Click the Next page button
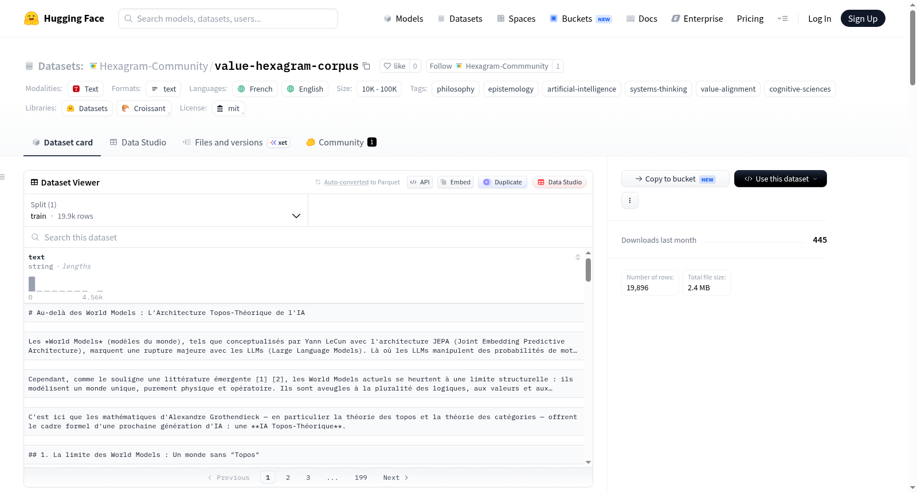Image resolution: width=917 pixels, height=493 pixels. 395,478
